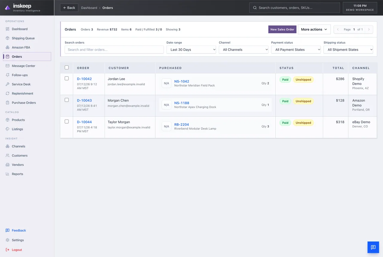
Task: Click the Channels icon in sidebar
Action: pos(8,146)
